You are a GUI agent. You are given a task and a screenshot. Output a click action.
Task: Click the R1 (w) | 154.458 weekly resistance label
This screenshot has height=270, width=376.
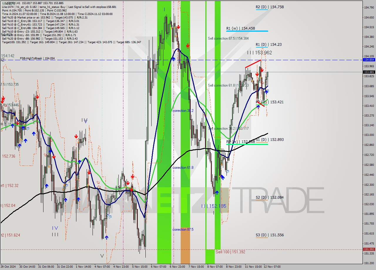241,28
